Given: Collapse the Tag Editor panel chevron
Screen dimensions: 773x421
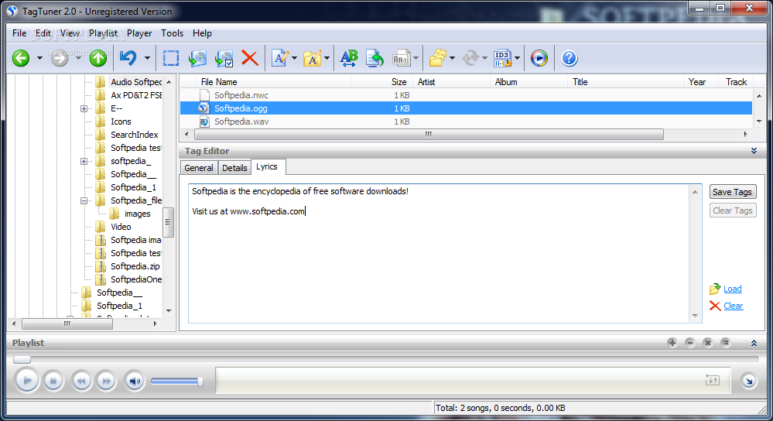Looking at the screenshot, I should click(754, 151).
